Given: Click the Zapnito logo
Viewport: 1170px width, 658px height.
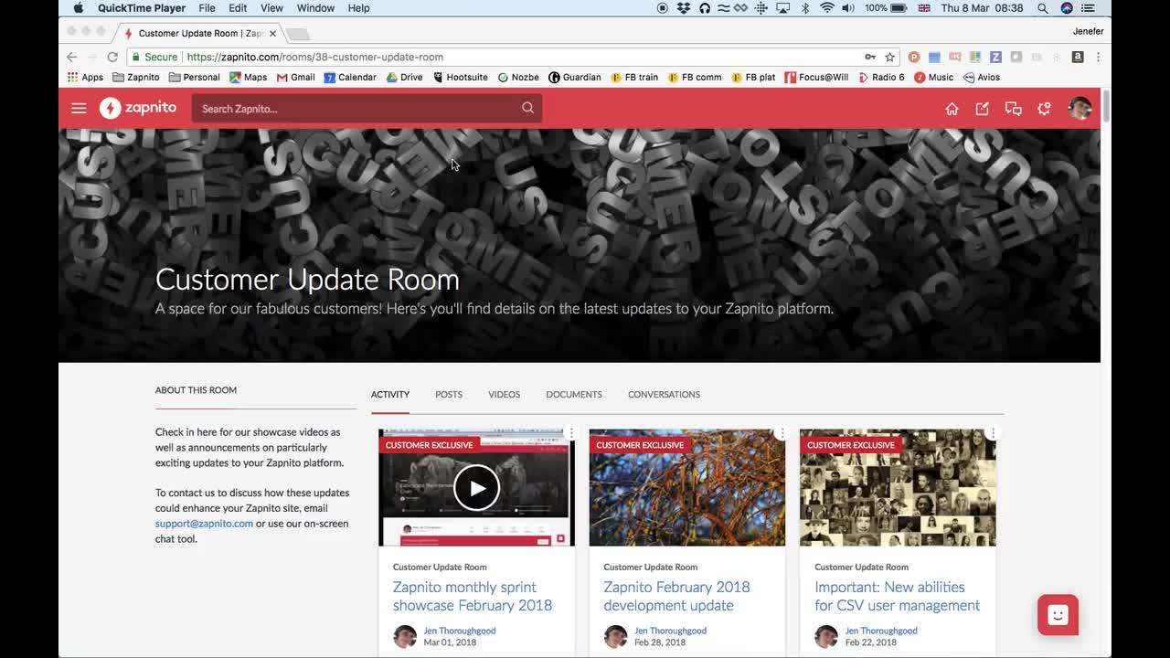Looking at the screenshot, I should tap(138, 108).
